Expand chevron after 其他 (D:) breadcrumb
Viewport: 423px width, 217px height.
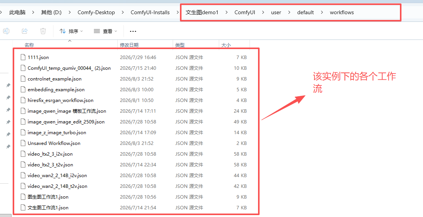click(x=70, y=12)
